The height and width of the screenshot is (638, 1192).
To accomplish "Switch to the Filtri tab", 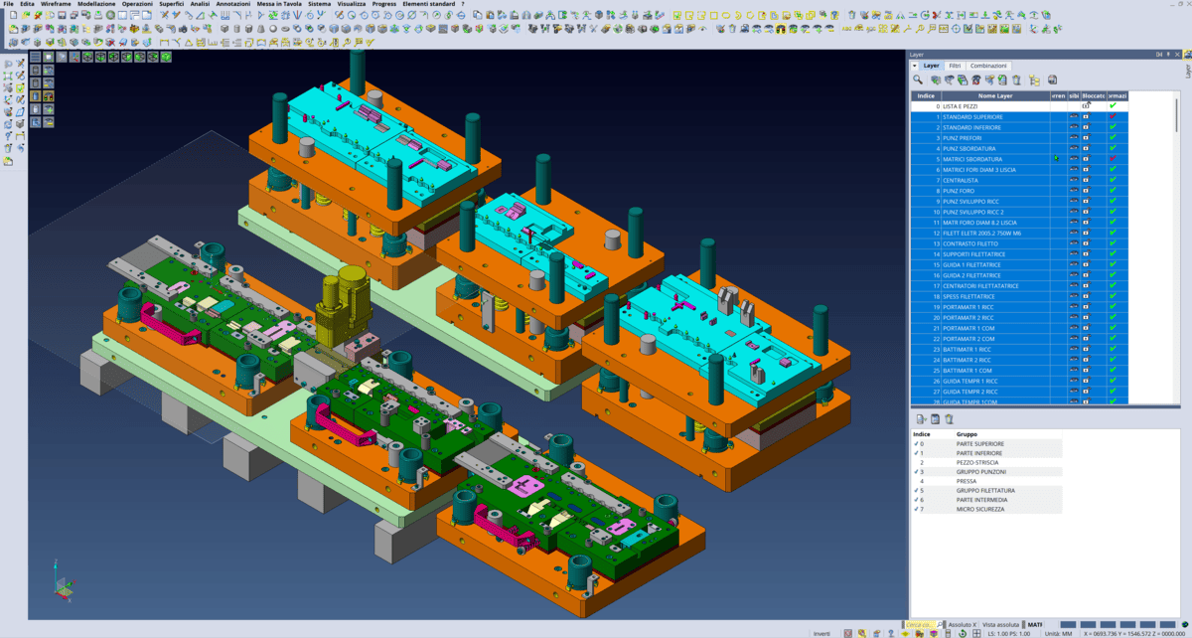I will [954, 66].
